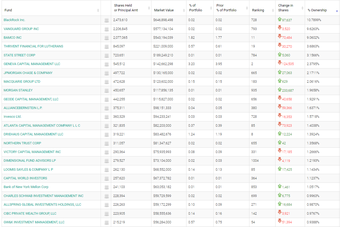The height and width of the screenshot is (227, 340).
Task: Open grid icon for LOOMIS SAYLES & COMPANY
Action: pyautogui.click(x=107, y=170)
